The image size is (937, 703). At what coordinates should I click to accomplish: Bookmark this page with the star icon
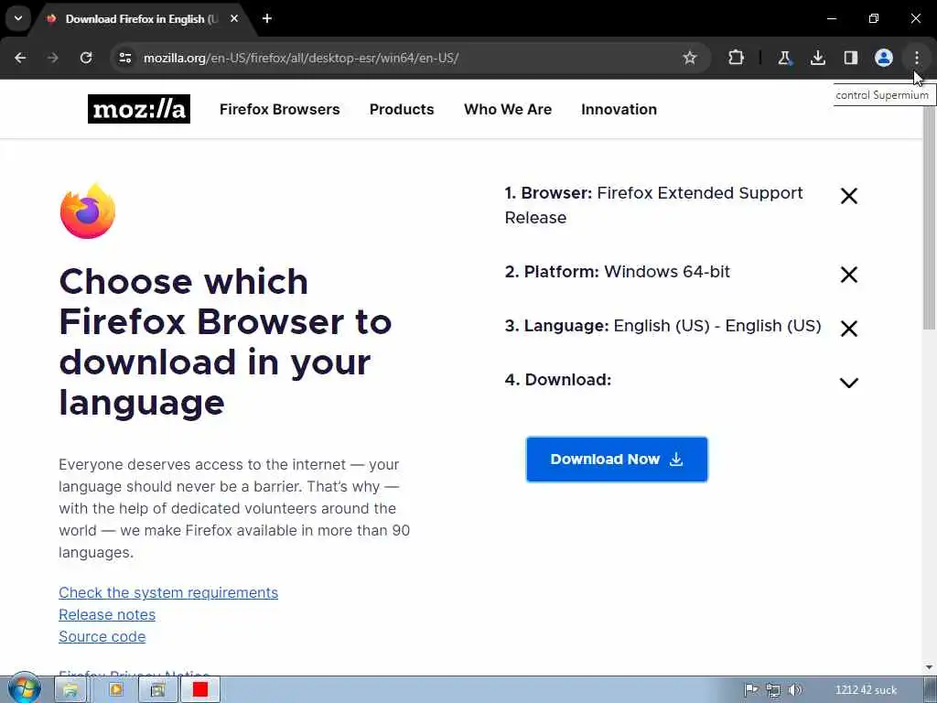[x=690, y=58]
